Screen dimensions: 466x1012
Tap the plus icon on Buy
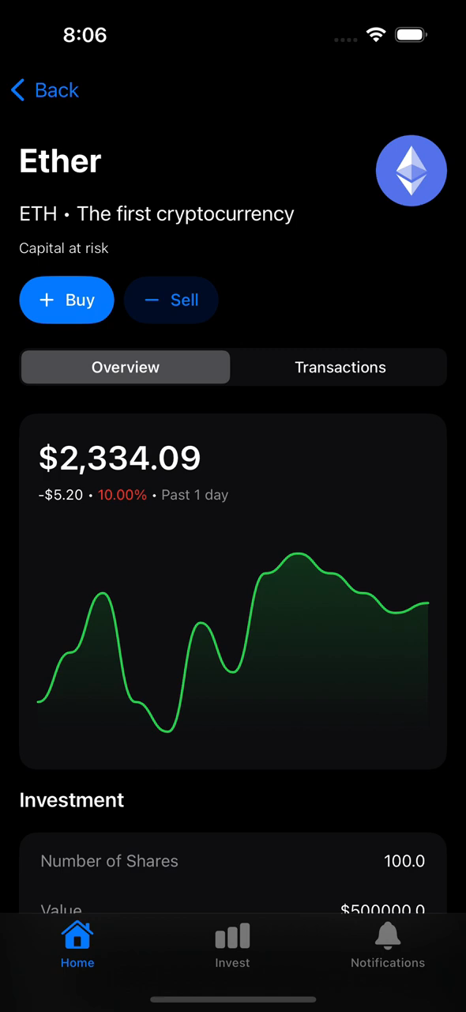click(x=47, y=300)
